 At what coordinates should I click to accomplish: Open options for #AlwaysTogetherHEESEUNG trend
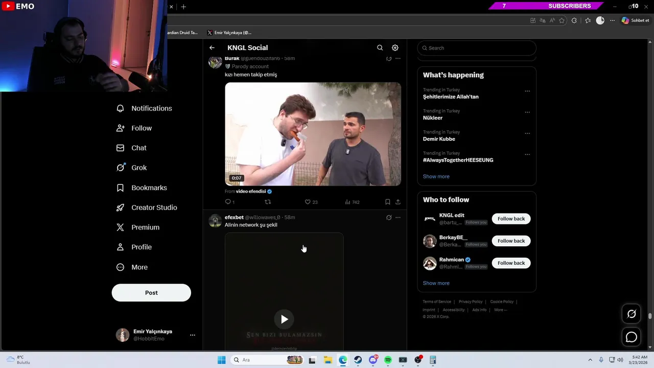tap(527, 154)
